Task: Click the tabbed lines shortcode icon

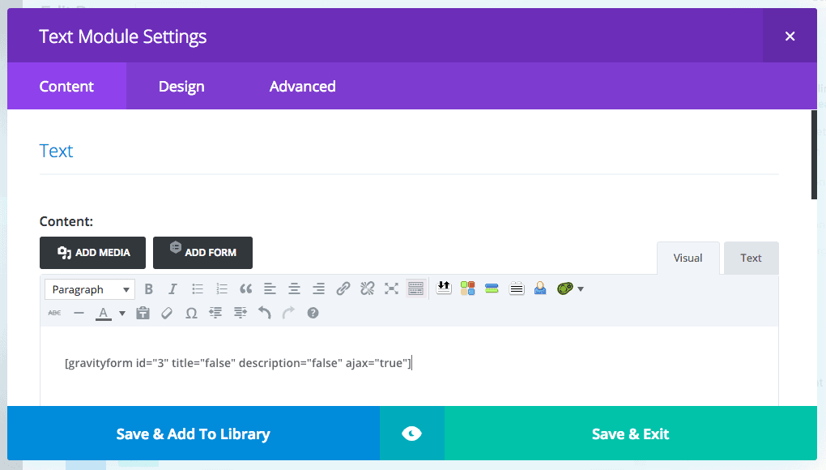Action: point(517,288)
